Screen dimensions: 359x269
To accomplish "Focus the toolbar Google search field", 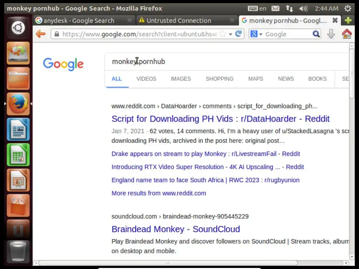I will 288,34.
